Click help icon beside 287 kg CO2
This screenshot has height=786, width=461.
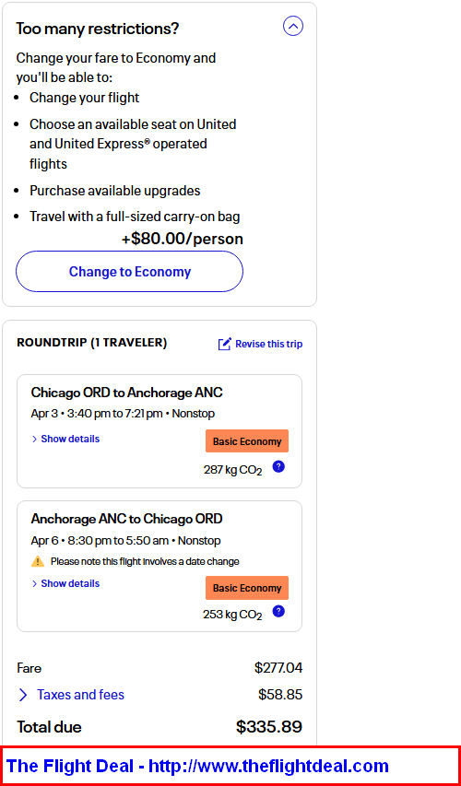[x=279, y=466]
